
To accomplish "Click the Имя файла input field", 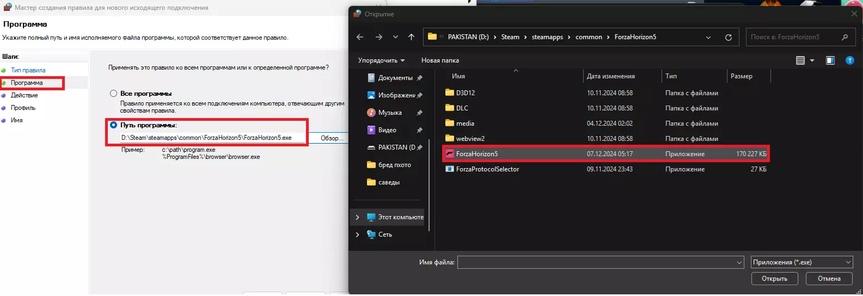I will [596, 262].
